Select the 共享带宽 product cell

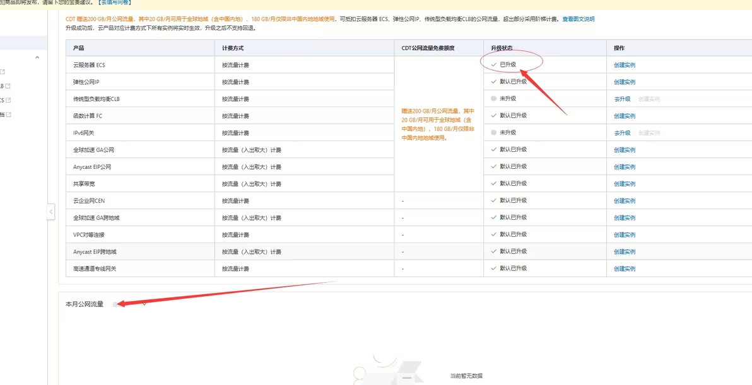click(x=141, y=184)
